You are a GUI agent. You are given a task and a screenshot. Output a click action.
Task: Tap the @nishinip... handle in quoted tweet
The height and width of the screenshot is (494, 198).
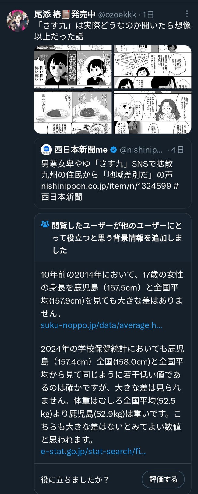pyautogui.click(x=141, y=150)
